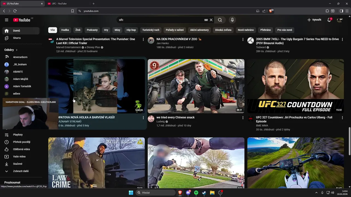Viewport: 351px width, 197px height.
Task: Switch to the UFC - YouTube tab
Action: coord(67,4)
